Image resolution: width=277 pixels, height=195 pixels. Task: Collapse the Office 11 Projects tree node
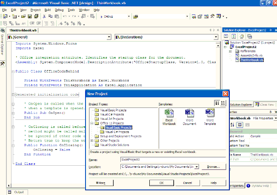click(92, 123)
